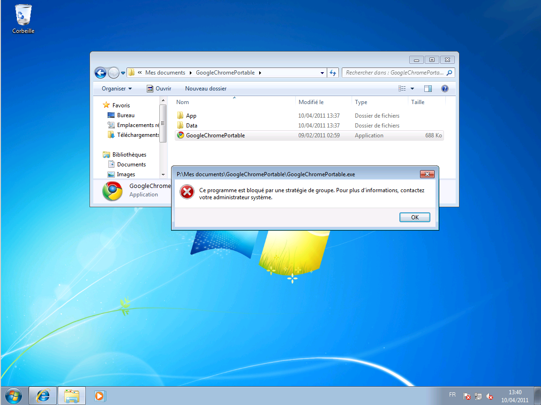Click the FR language indicator
Image resolution: width=541 pixels, height=405 pixels.
point(452,395)
